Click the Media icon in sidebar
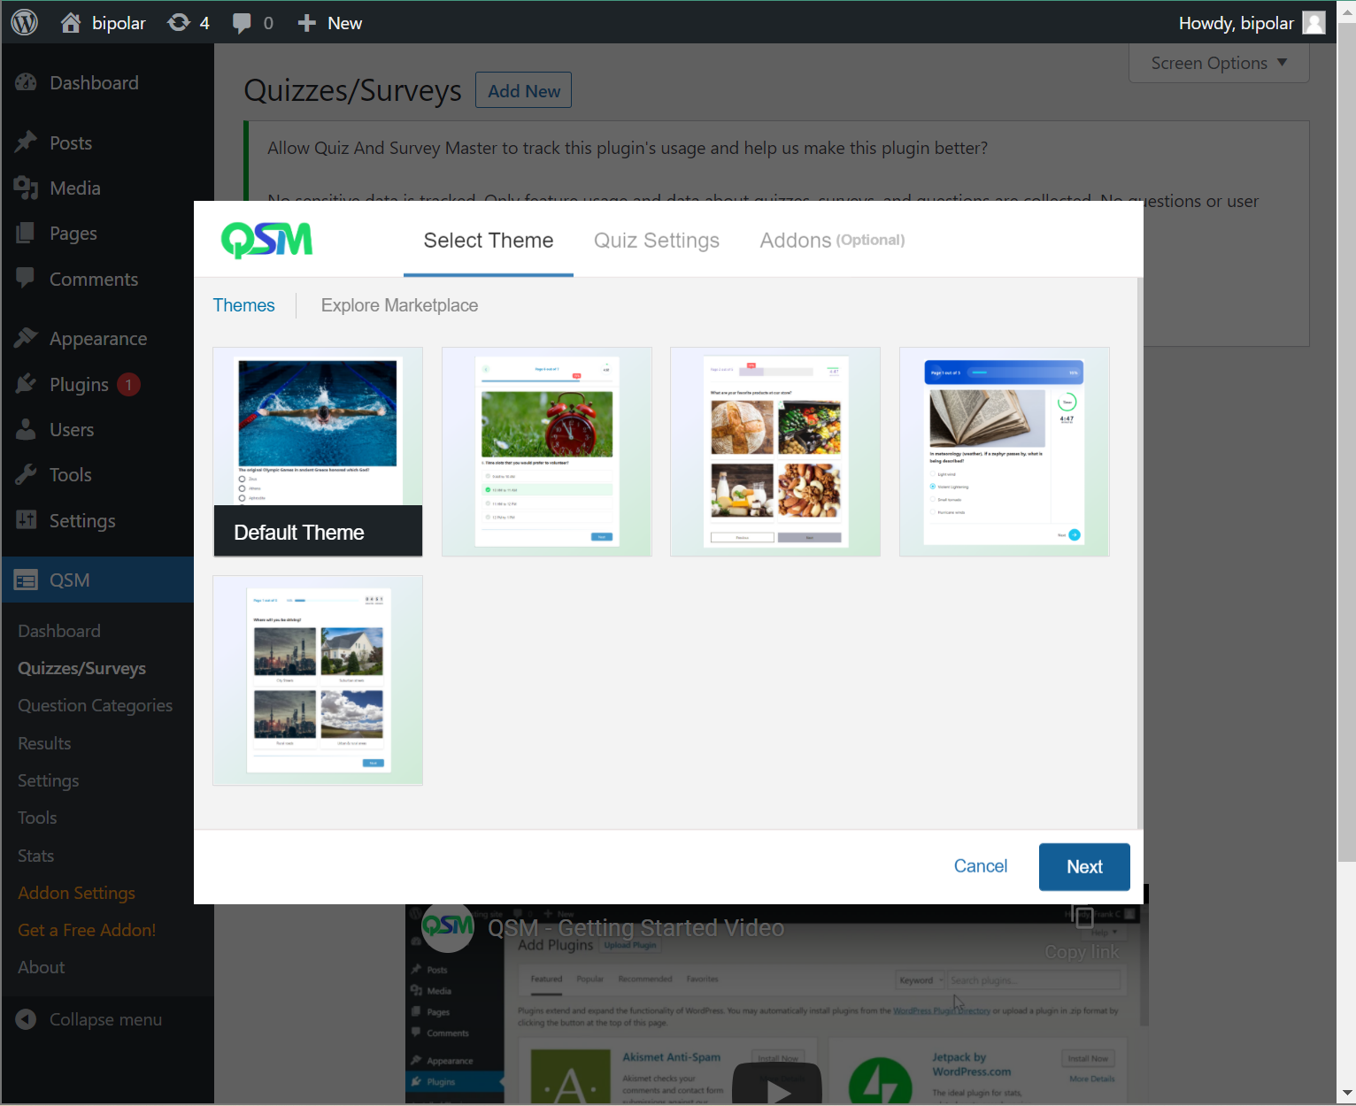1356x1106 pixels. click(x=27, y=188)
